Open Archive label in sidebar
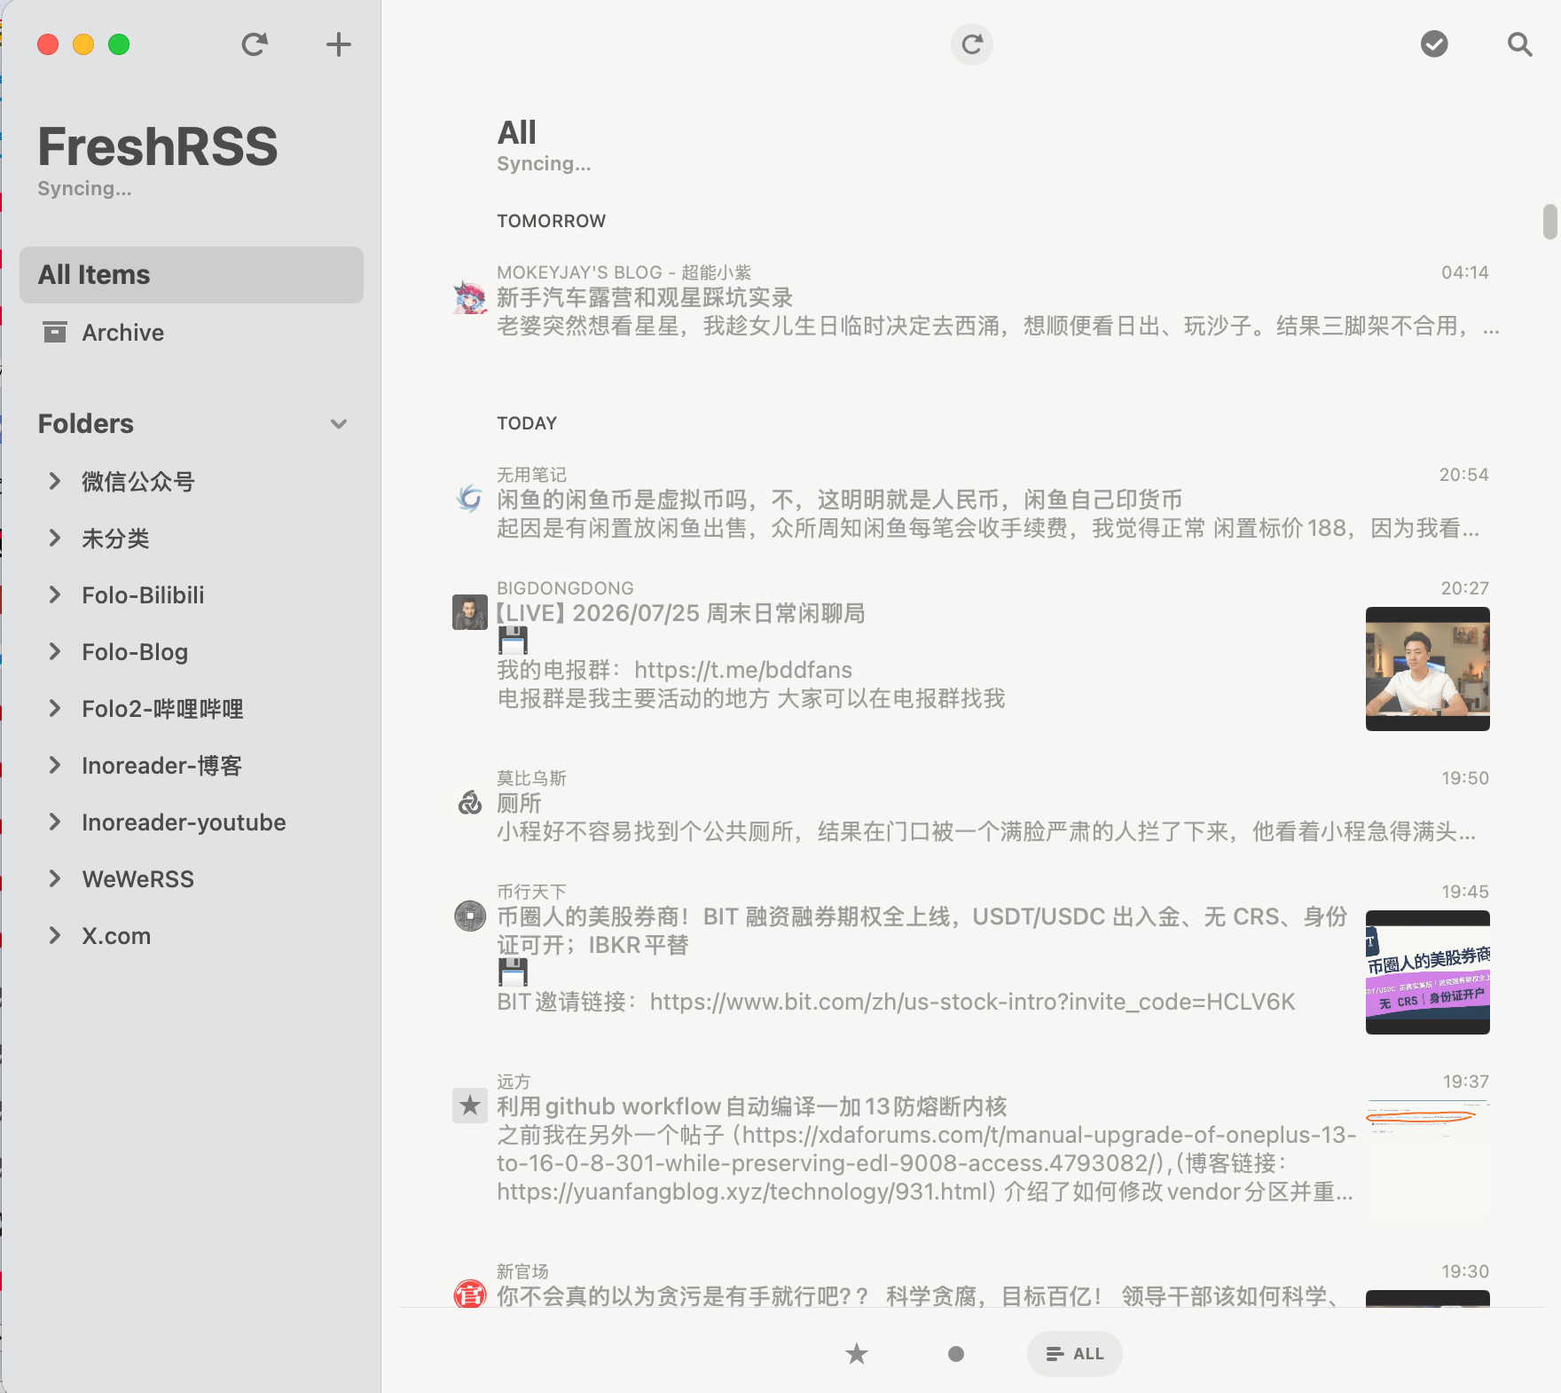 click(x=123, y=333)
